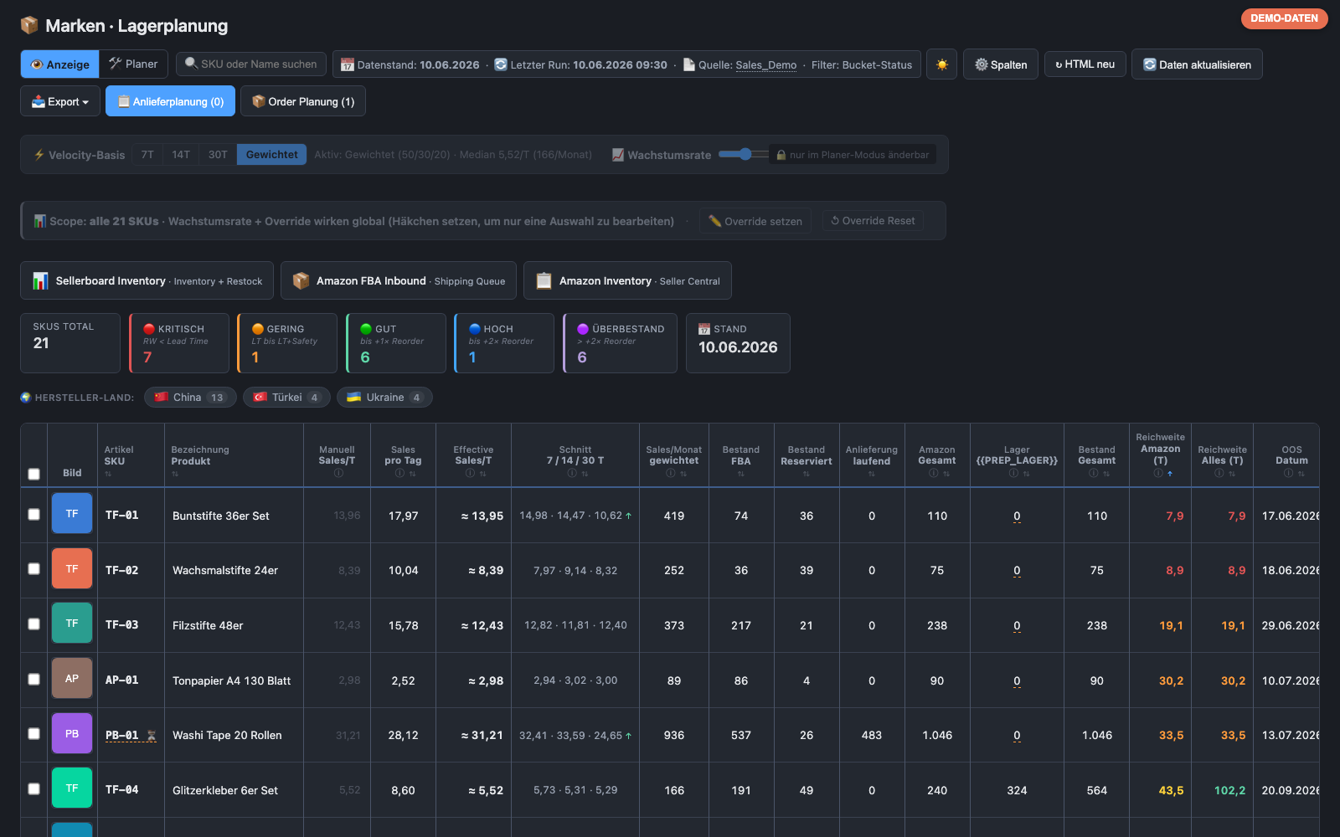Viewport: 1340px width, 837px height.
Task: Click Override setzen button
Action: tap(755, 221)
